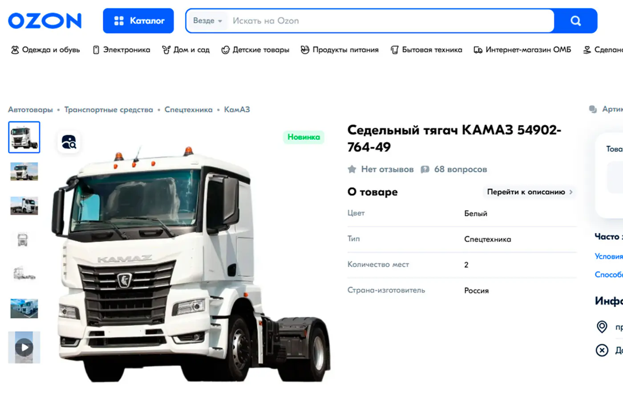
Task: Click the Белый color value
Action: pyautogui.click(x=476, y=214)
